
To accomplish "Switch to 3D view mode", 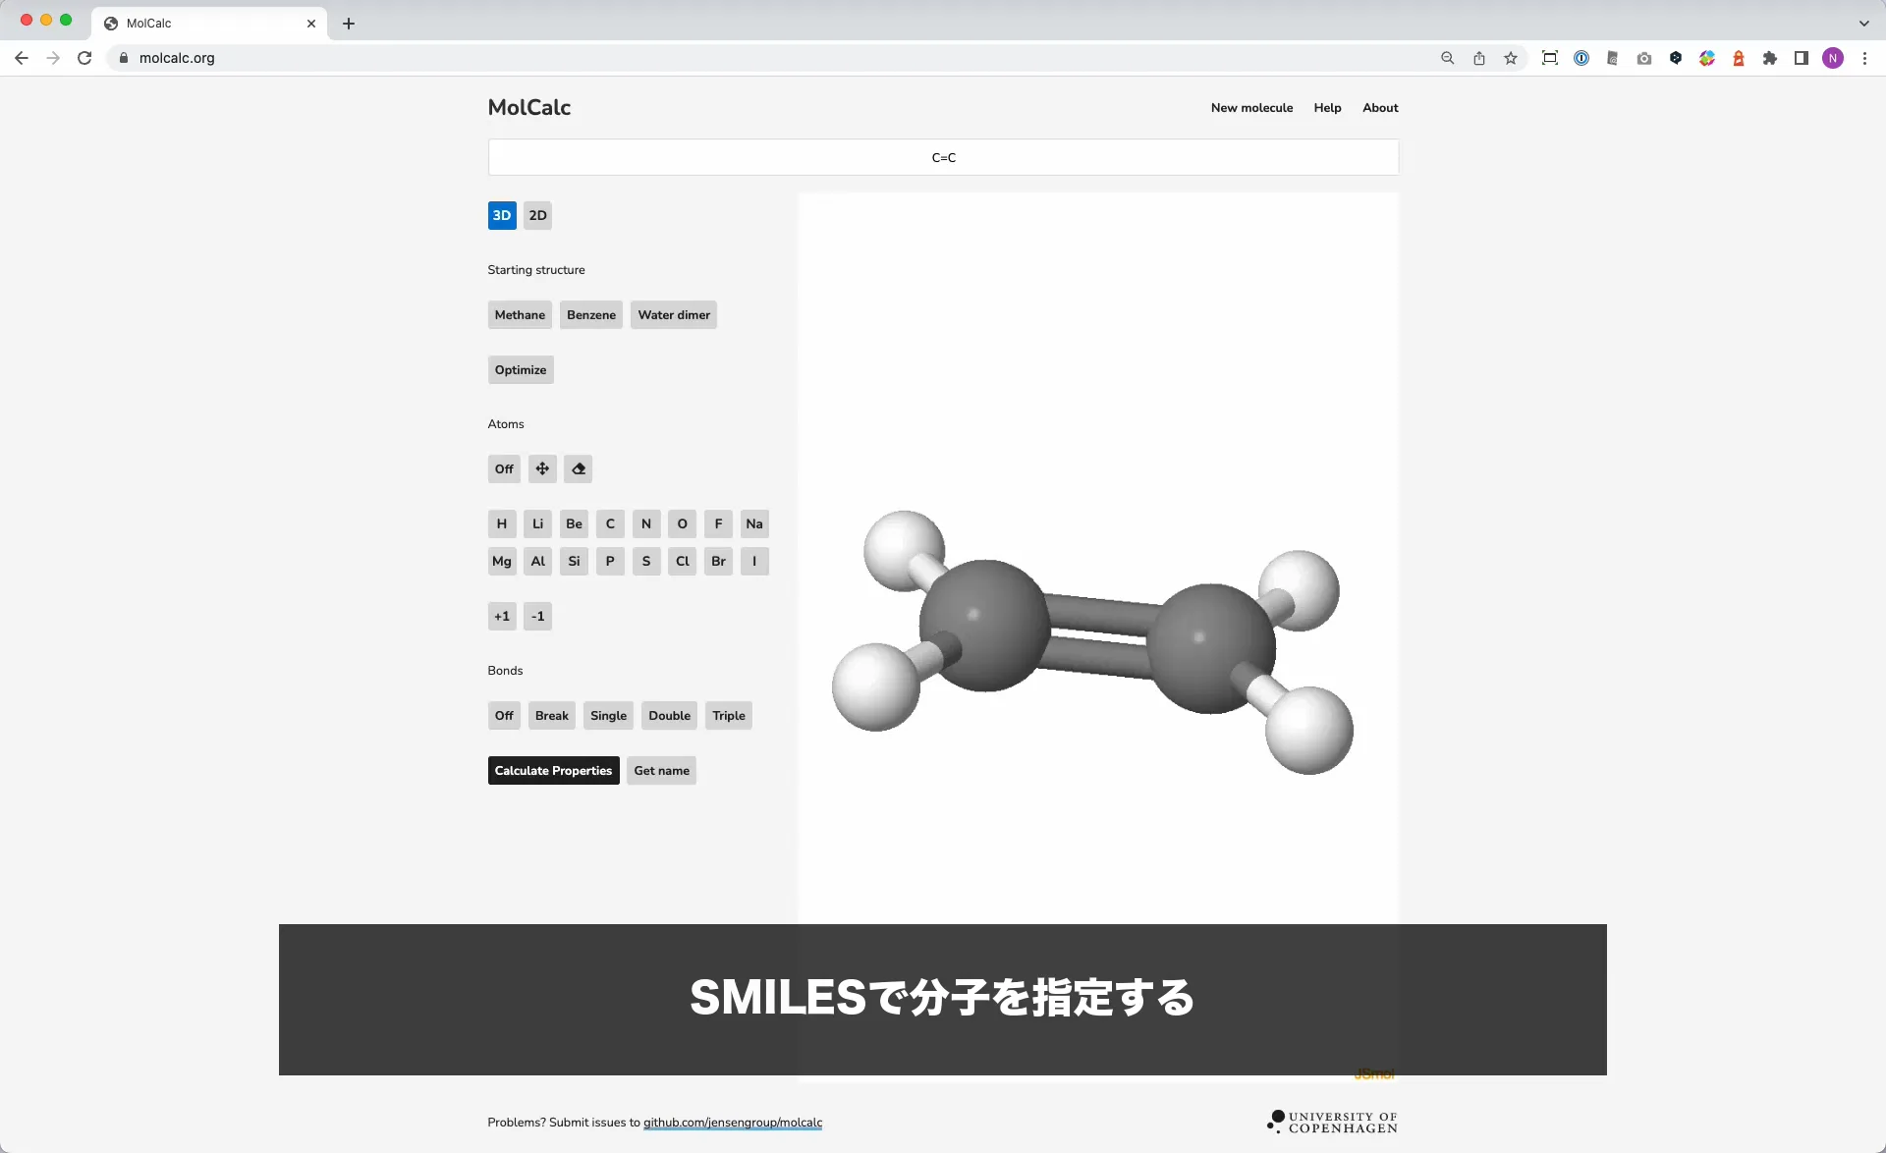I will (x=502, y=215).
